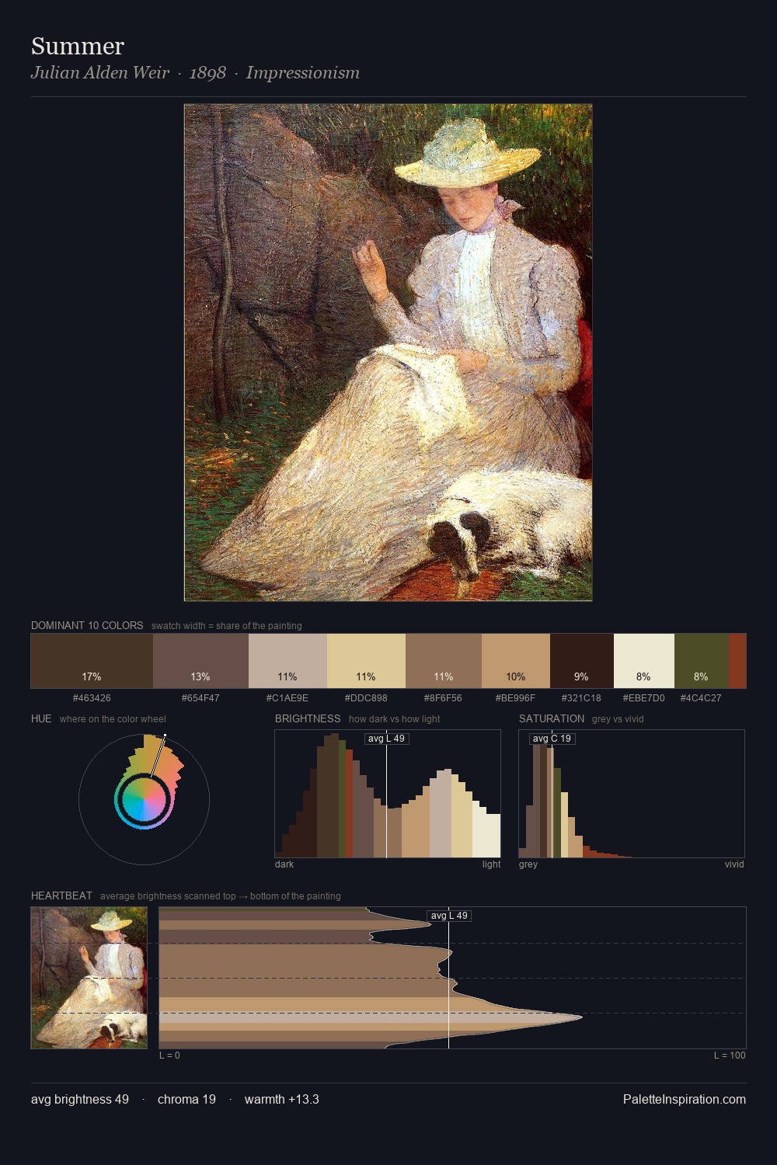Click the hex label #4C4C27
The height and width of the screenshot is (1165, 777).
(701, 698)
